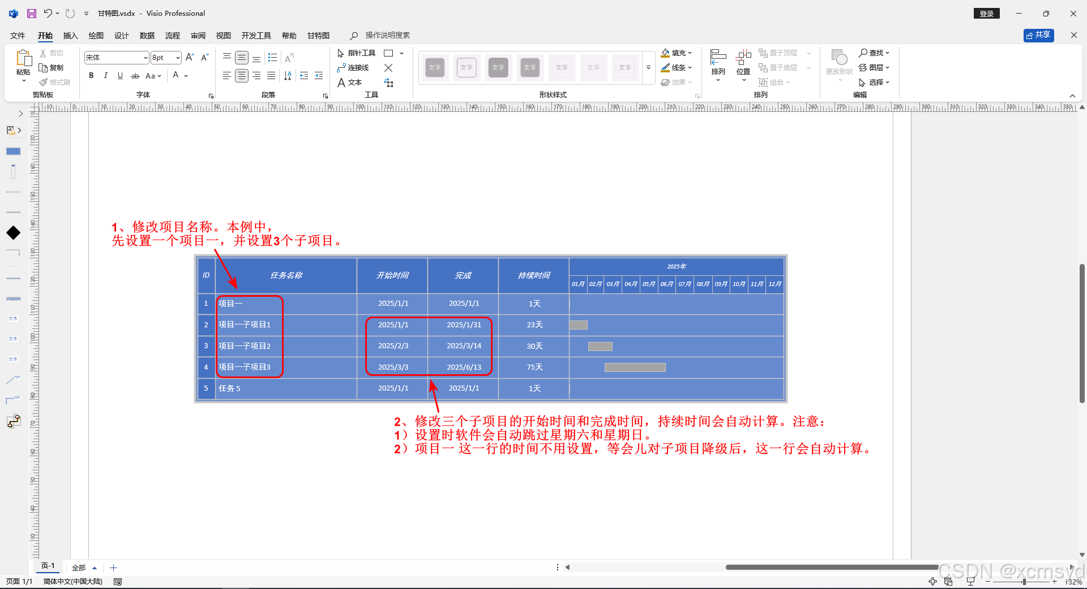1087x589 pixels.
Task: Click the vertical scrollbar thumb
Action: (1082, 334)
